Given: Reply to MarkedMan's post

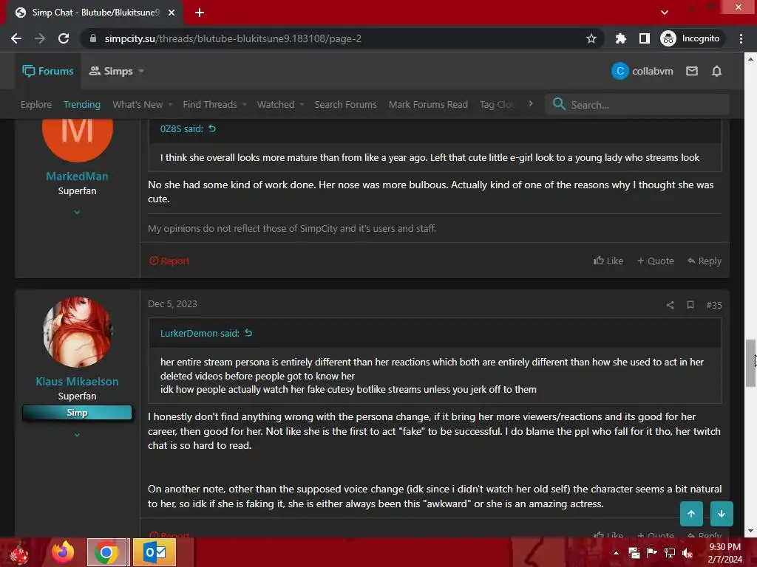Looking at the screenshot, I should 705,261.
